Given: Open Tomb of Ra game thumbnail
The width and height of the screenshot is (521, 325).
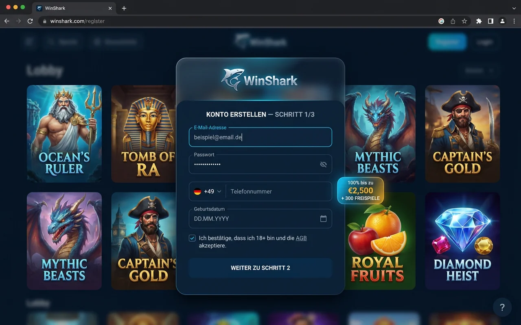Looking at the screenshot, I should pos(144,134).
